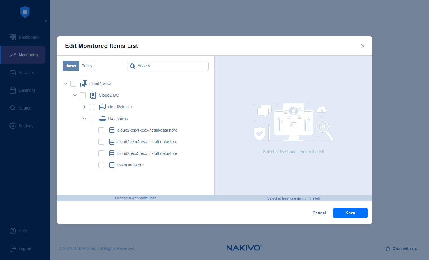Click cloud2-esx3-esx-install-datastore label

(147, 153)
